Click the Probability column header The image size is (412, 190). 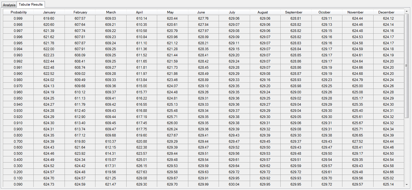(x=19, y=12)
